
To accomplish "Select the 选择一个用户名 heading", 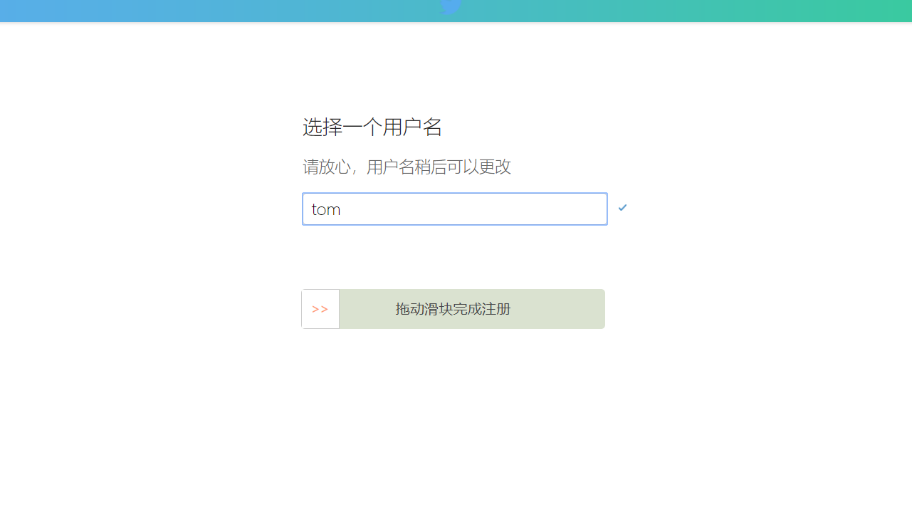I will pyautogui.click(x=372, y=127).
